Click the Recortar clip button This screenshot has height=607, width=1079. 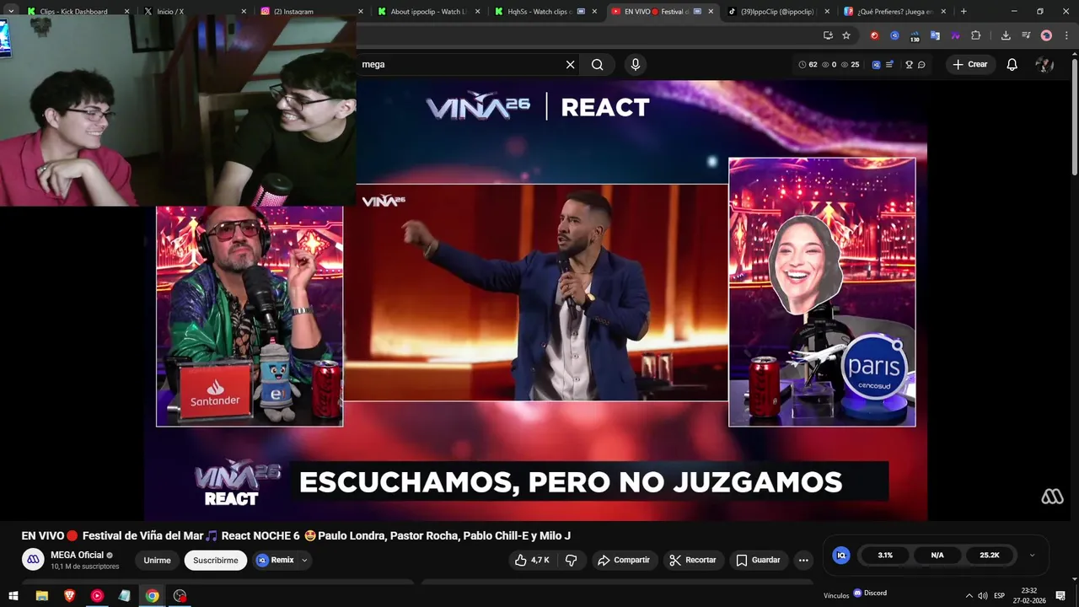693,560
